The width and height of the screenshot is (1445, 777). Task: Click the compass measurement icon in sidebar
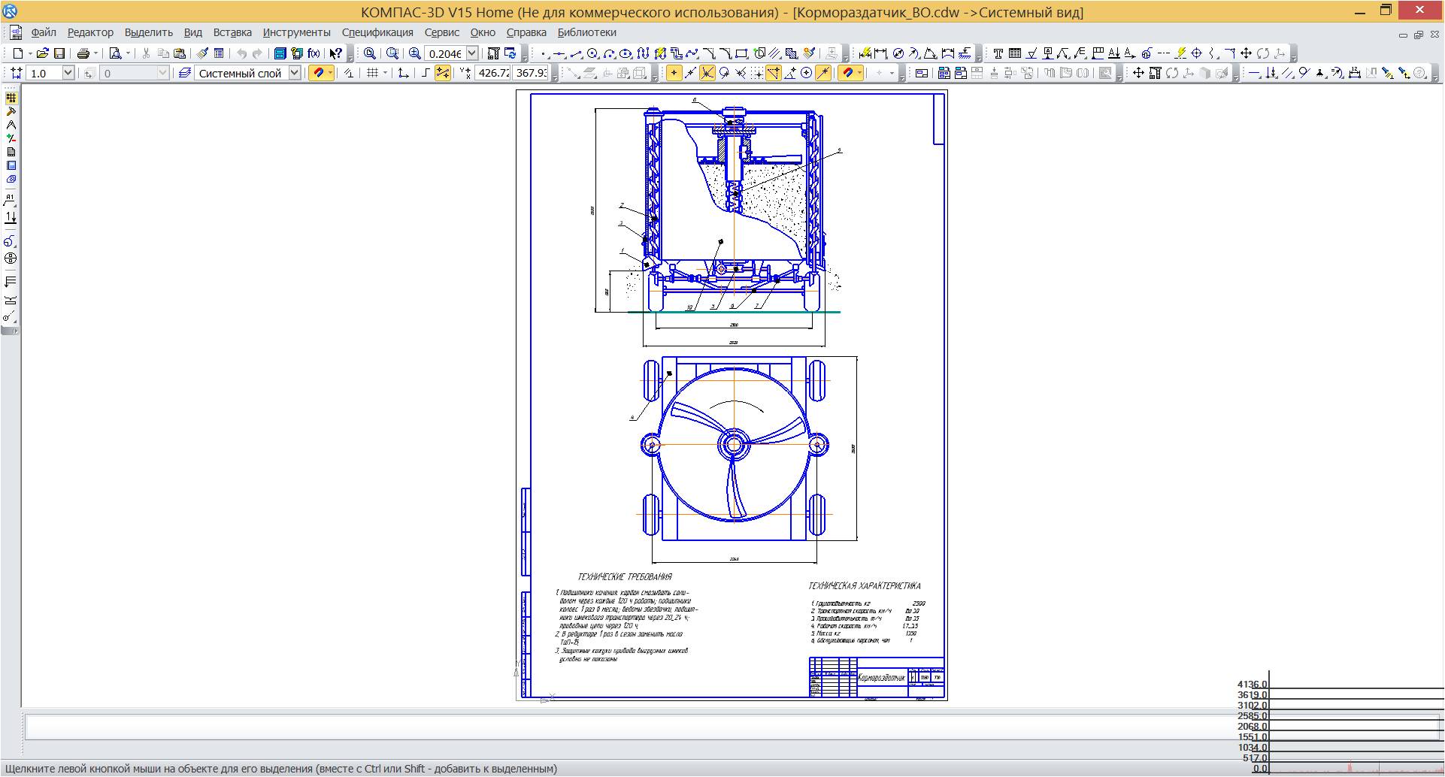click(x=11, y=125)
